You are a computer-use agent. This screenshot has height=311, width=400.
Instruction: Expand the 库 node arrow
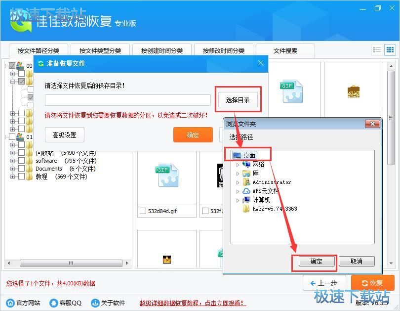pos(238,174)
